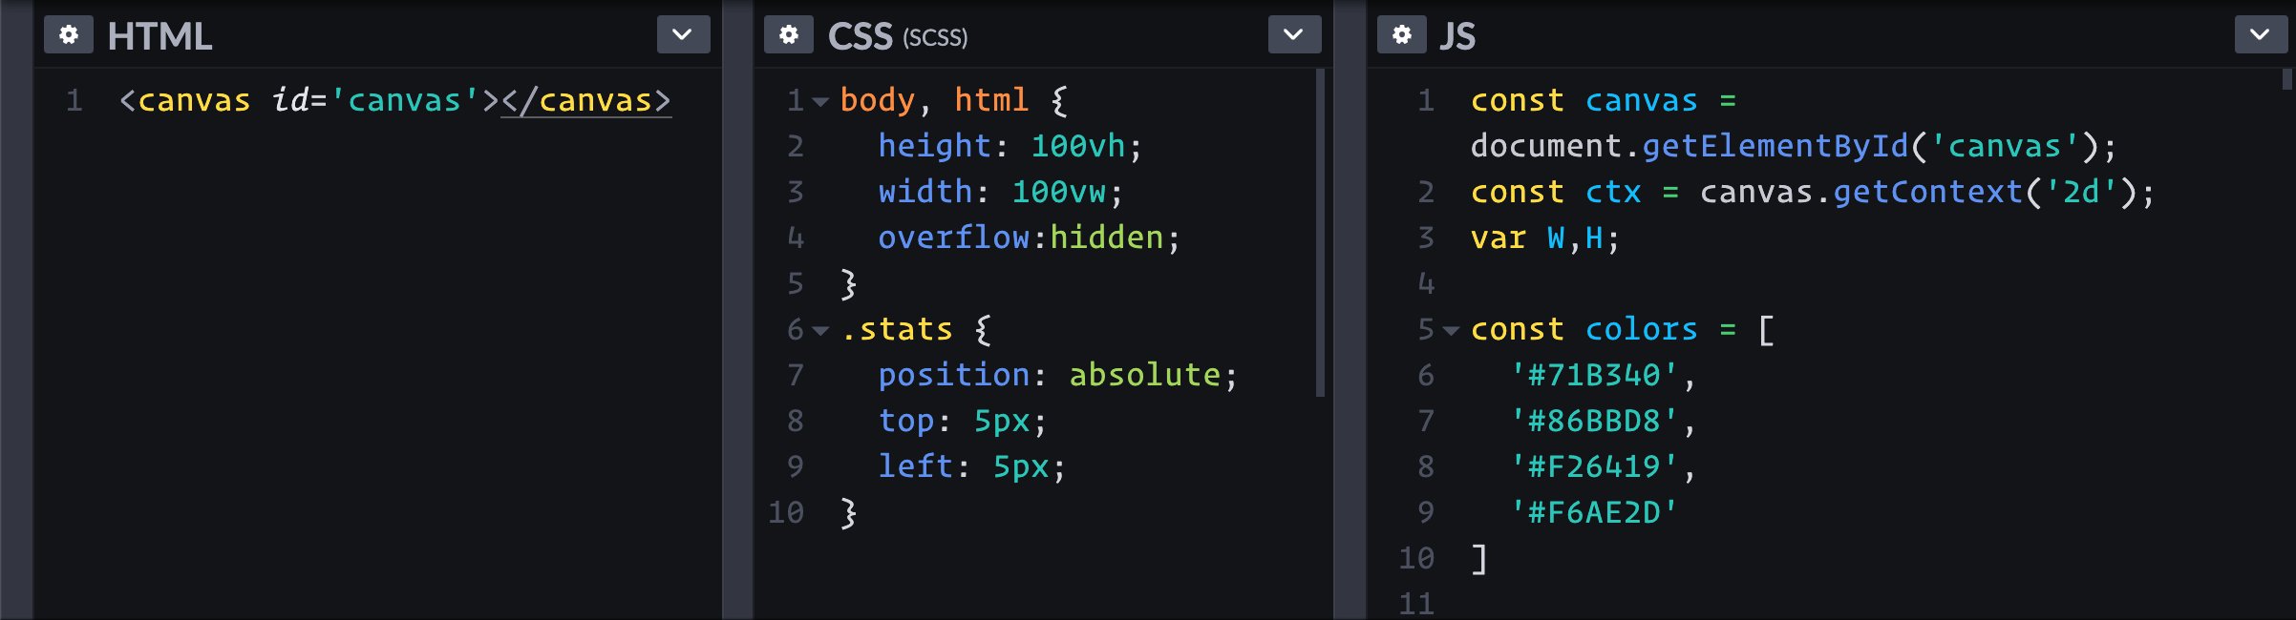Screen dimensions: 2296x620
Task: Click the JS panel title
Action: click(1457, 36)
